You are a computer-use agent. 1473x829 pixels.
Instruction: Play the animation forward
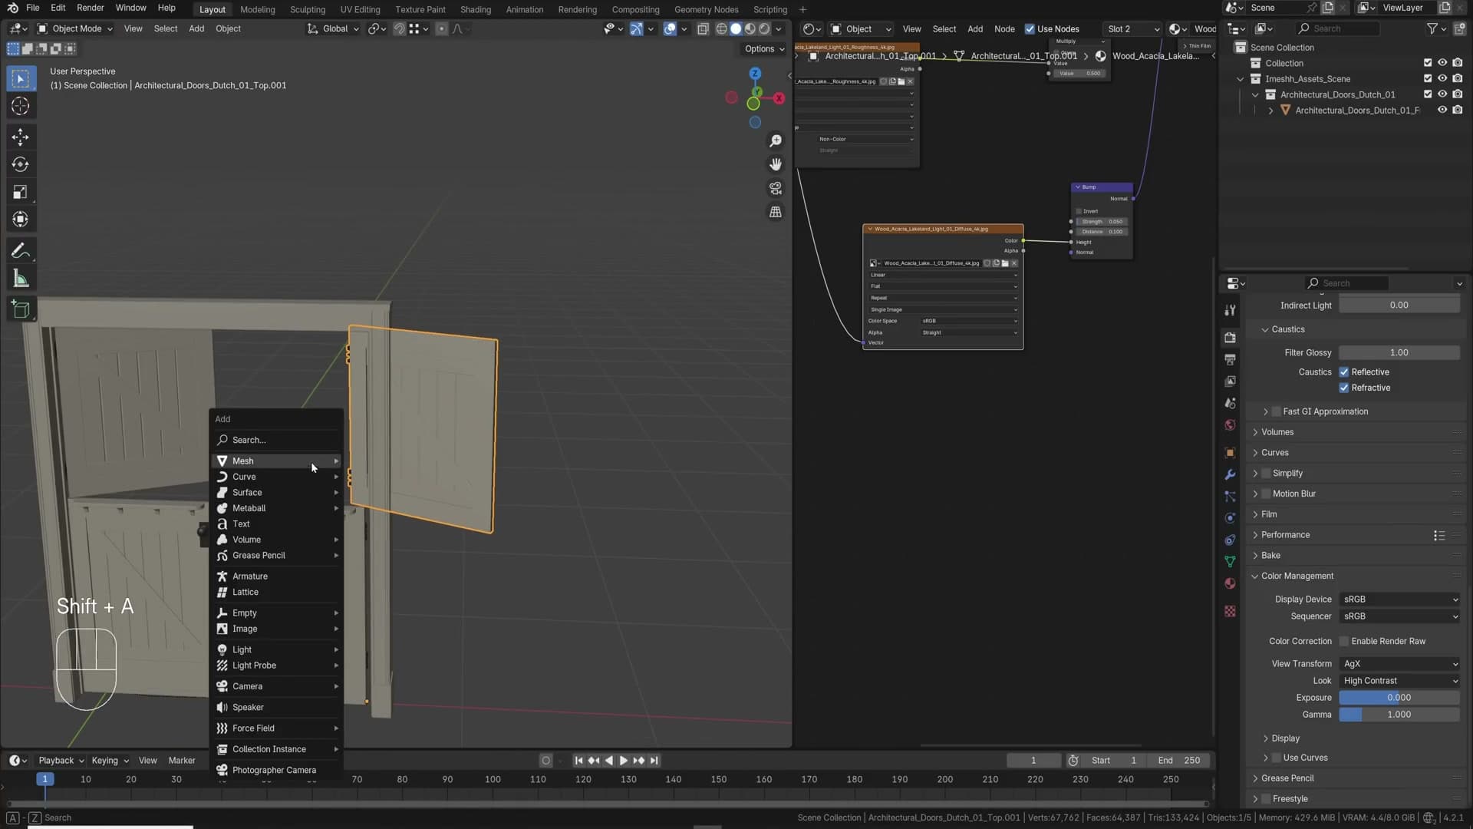click(x=623, y=761)
